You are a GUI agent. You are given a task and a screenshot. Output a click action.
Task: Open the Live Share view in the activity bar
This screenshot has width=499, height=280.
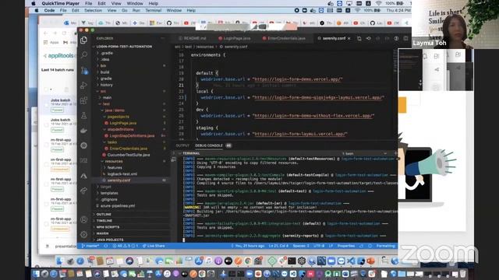click(x=83, y=191)
